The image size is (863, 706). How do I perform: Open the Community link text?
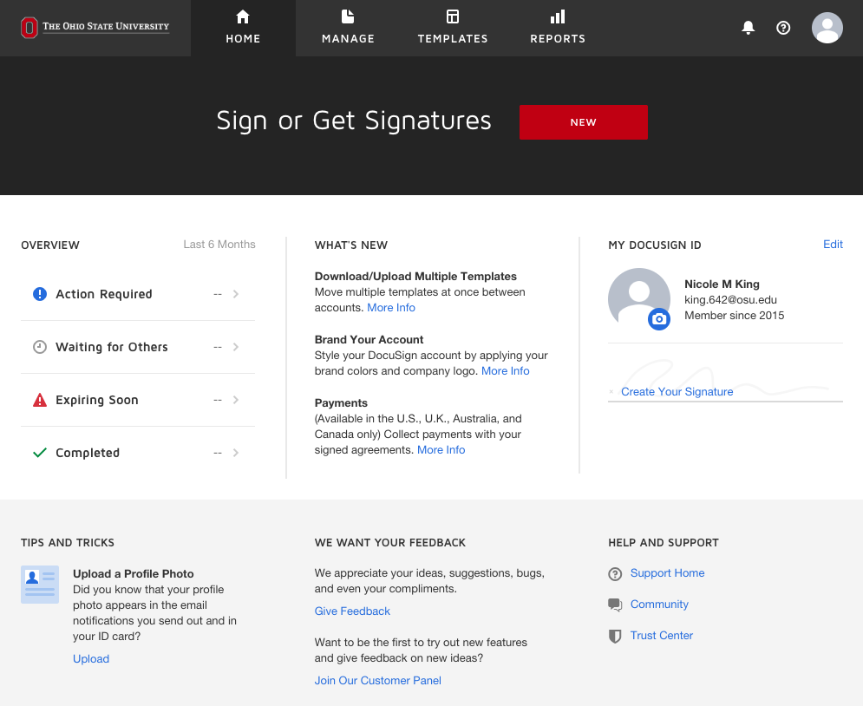[659, 605]
